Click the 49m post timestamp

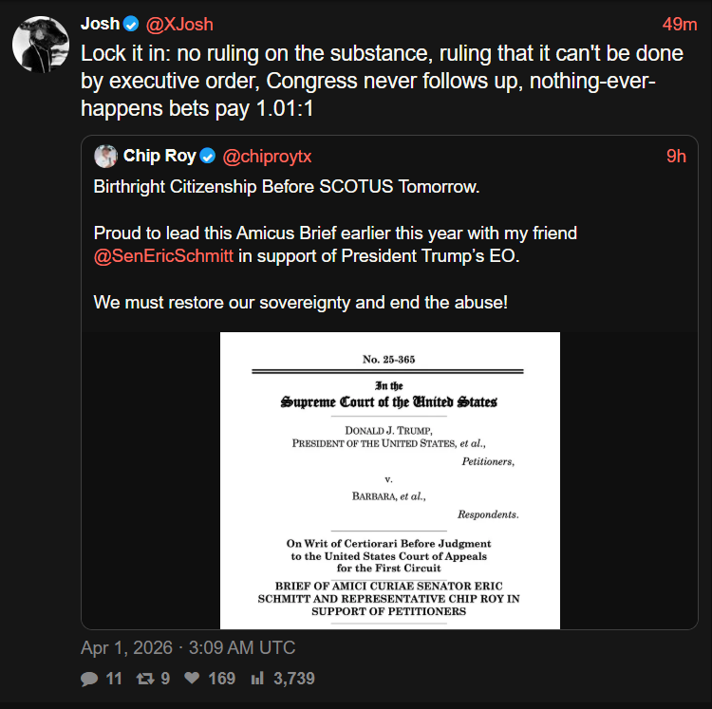pos(680,24)
